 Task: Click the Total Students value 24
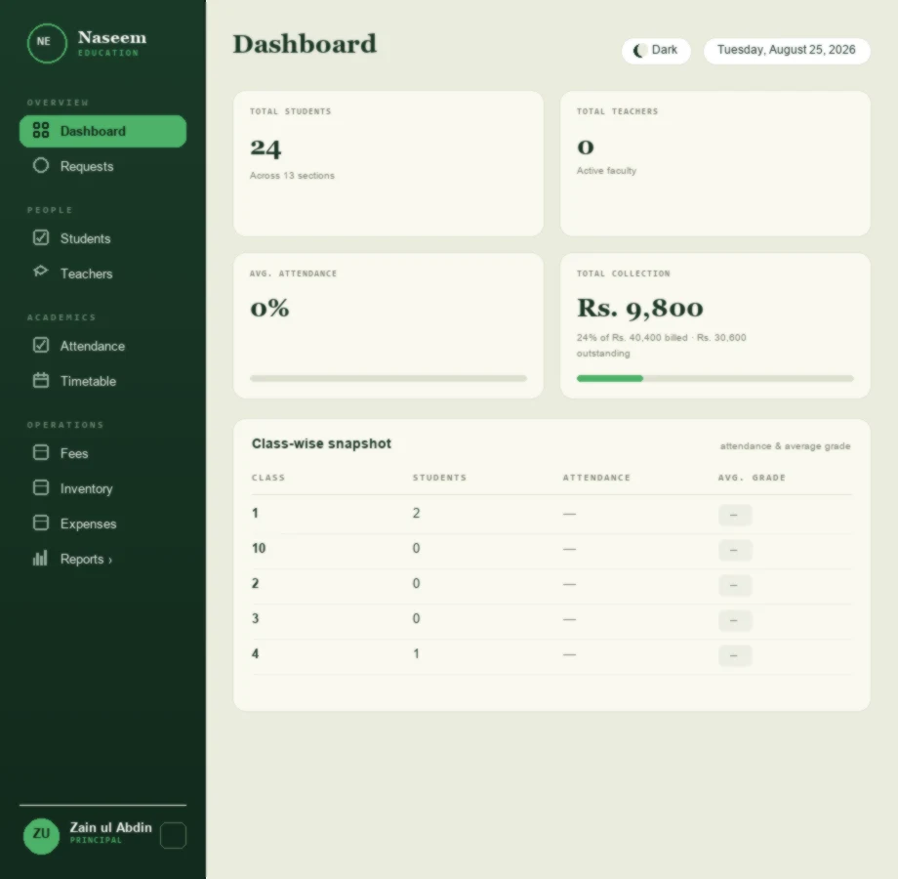(x=265, y=147)
